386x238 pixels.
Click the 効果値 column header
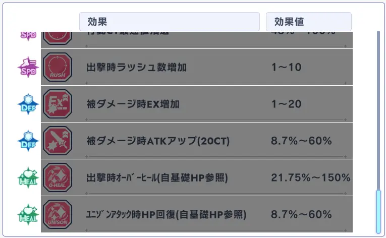click(309, 22)
